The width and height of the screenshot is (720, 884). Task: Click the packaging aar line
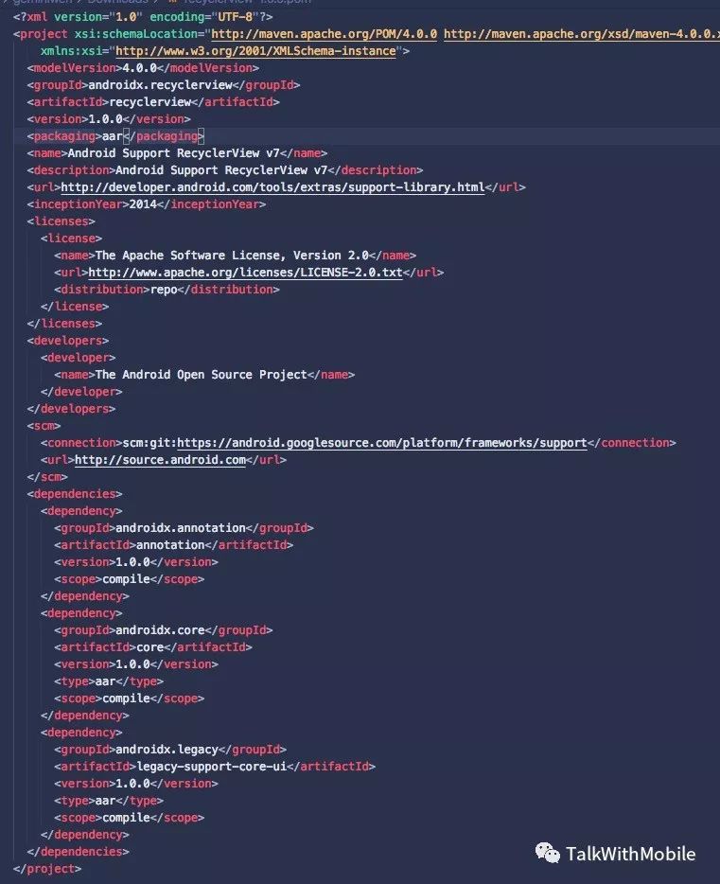[115, 136]
